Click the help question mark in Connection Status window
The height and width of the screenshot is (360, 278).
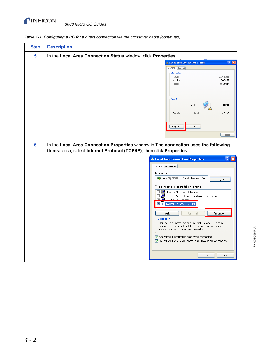click(x=229, y=62)
